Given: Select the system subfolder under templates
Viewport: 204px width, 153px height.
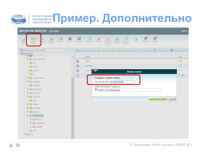Looking at the screenshot, I should pyautogui.click(x=37, y=127).
